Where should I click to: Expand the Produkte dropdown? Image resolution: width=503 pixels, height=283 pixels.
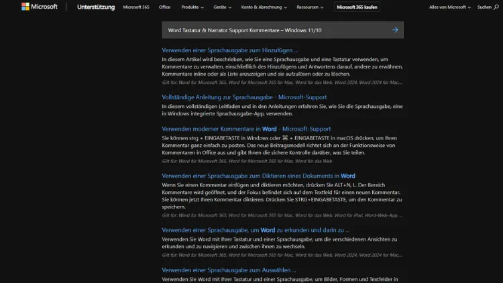tap(192, 7)
